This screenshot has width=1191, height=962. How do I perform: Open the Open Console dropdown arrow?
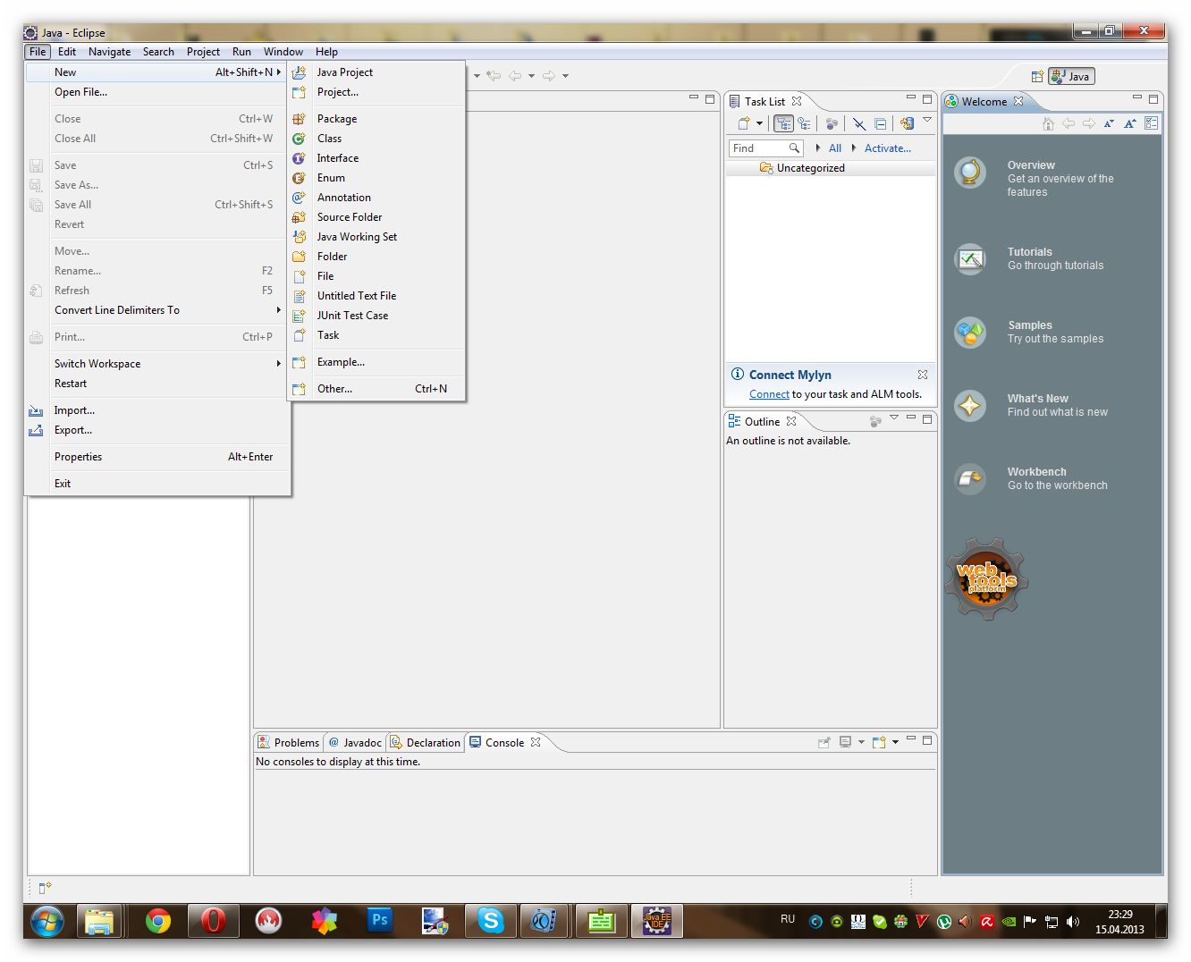point(895,742)
